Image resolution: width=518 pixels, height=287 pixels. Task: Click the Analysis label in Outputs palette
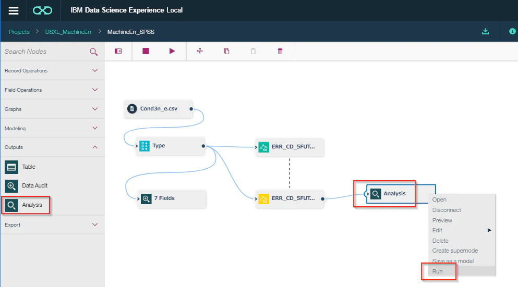[x=32, y=205]
